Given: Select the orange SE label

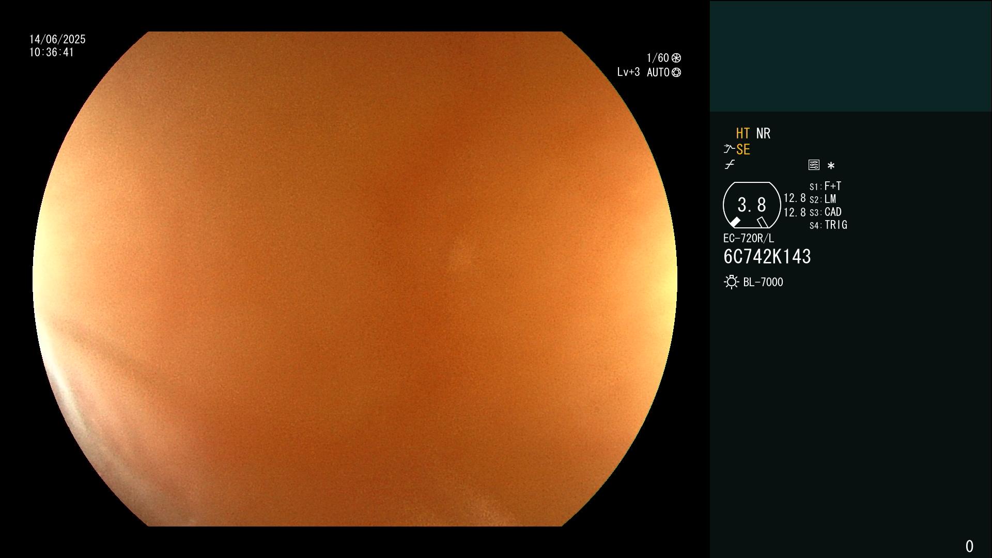Looking at the screenshot, I should pos(743,149).
